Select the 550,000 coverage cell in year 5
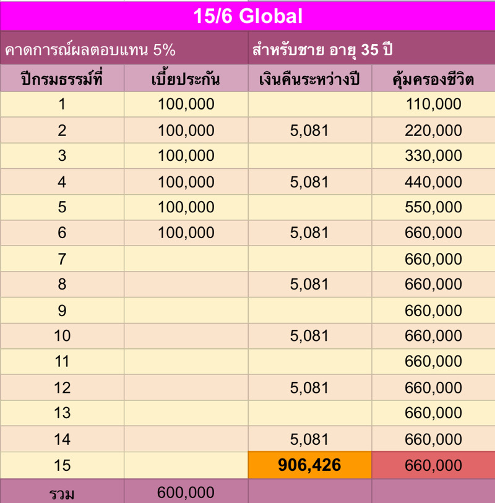This screenshot has width=495, height=503. [433, 207]
